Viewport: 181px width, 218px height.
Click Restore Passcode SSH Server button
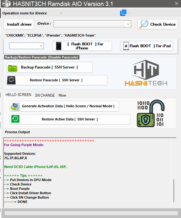pyautogui.click(x=56, y=80)
